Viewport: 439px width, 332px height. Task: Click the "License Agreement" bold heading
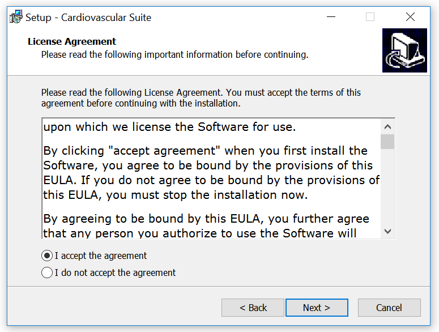[x=72, y=41]
